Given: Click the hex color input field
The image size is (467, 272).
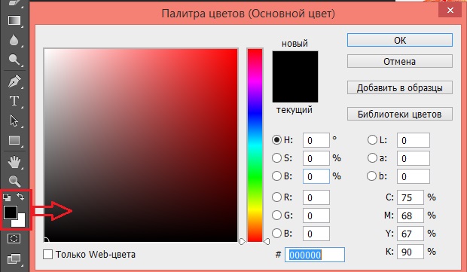Looking at the screenshot, I should (315, 255).
